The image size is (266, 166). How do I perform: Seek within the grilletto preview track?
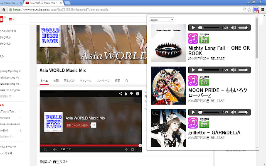(209, 112)
